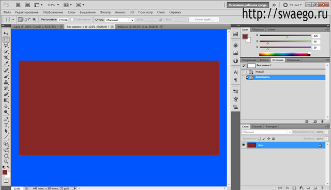Select the Brush tool
Viewport: 331px width, 190px height.
point(6,76)
